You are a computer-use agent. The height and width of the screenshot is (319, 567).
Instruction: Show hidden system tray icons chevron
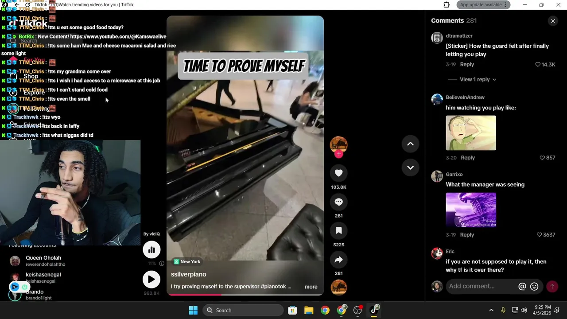pyautogui.click(x=491, y=311)
